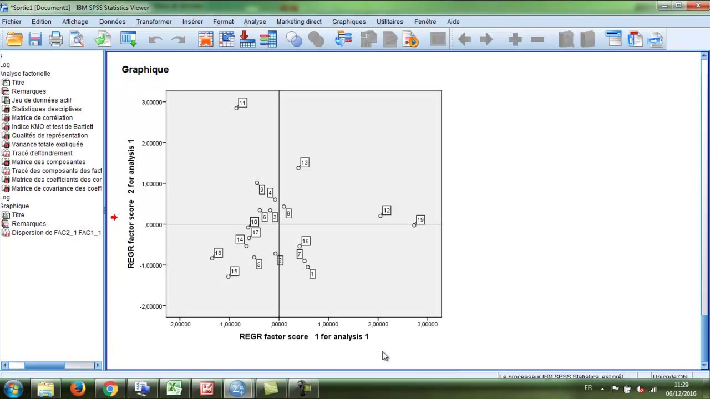Click the Undo arrow icon
The width and height of the screenshot is (710, 399).
coord(155,39)
